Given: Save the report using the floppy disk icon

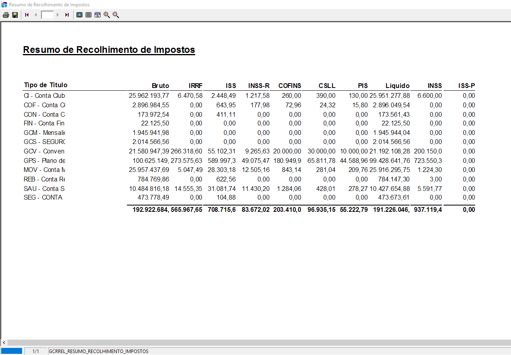Looking at the screenshot, I should (x=15, y=15).
